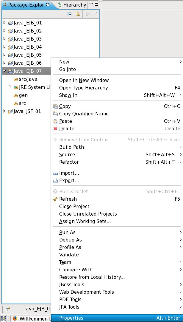Click the JRE System Library icon

pyautogui.click(x=16, y=87)
